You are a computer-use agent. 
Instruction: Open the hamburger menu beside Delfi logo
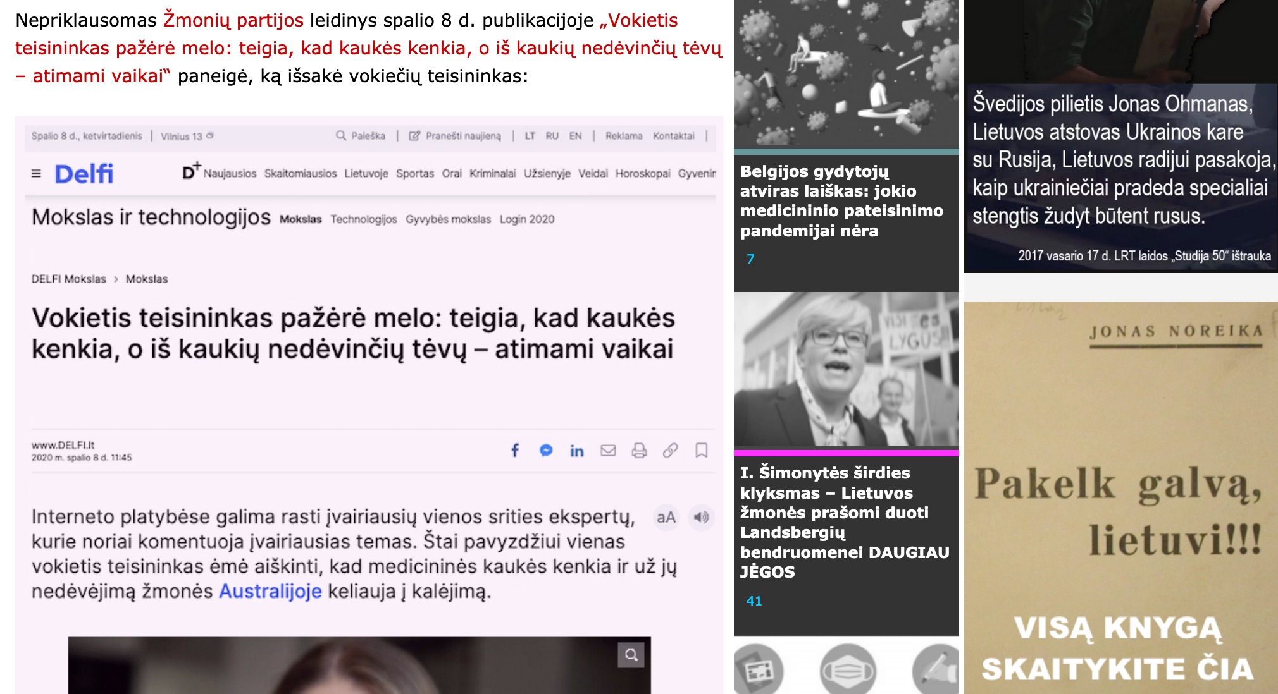[36, 173]
